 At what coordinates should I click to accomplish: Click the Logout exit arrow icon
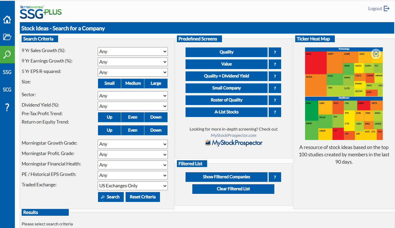click(x=387, y=9)
